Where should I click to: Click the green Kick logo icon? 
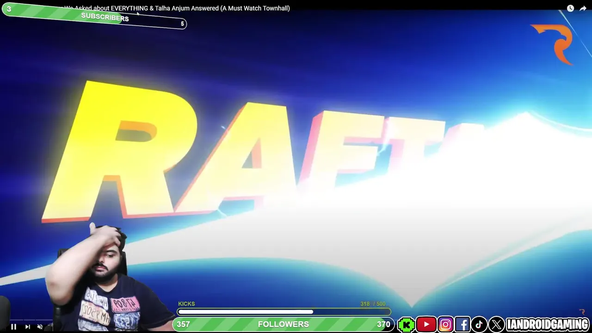coord(406,325)
